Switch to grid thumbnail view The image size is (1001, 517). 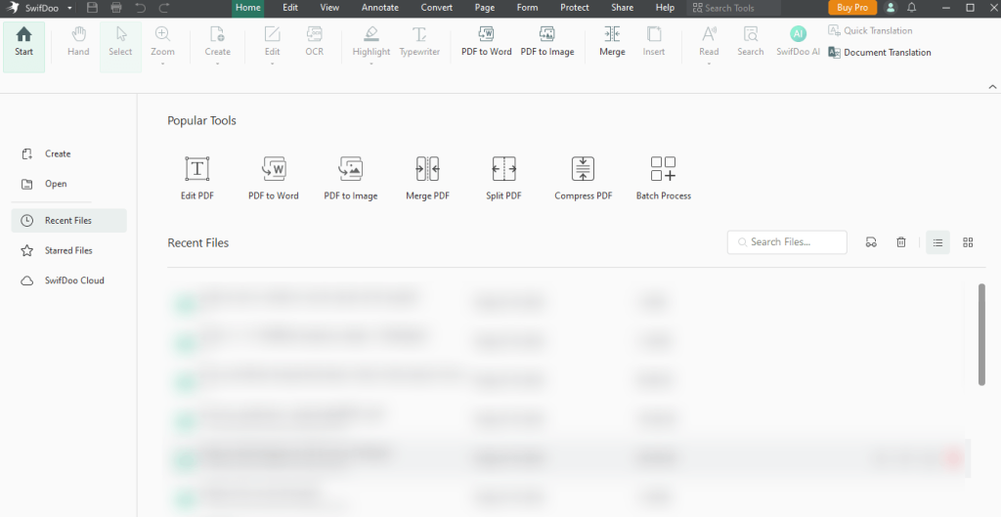(968, 242)
